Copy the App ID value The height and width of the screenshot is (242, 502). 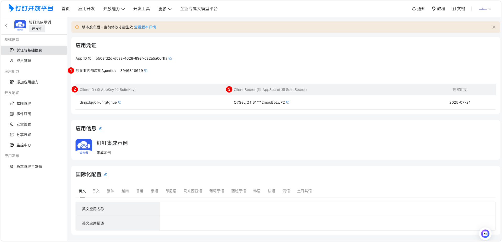pos(170,58)
